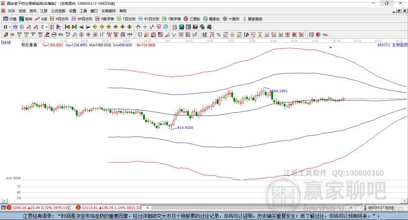408x220 pixels.
Task: Click the horizontal scrollbar right arrow
Action: 351,208
